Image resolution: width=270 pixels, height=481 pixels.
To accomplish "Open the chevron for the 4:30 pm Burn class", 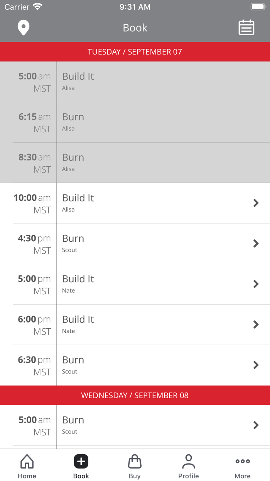I will [256, 244].
